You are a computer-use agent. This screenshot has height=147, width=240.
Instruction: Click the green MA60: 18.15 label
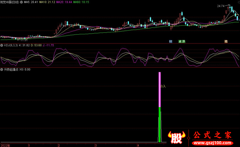(81, 2)
